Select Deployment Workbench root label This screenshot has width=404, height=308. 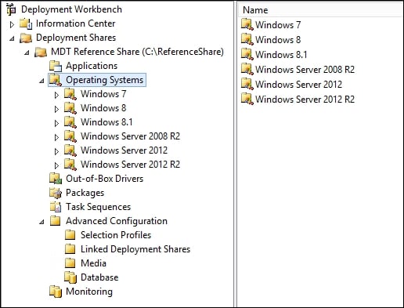pyautogui.click(x=71, y=9)
